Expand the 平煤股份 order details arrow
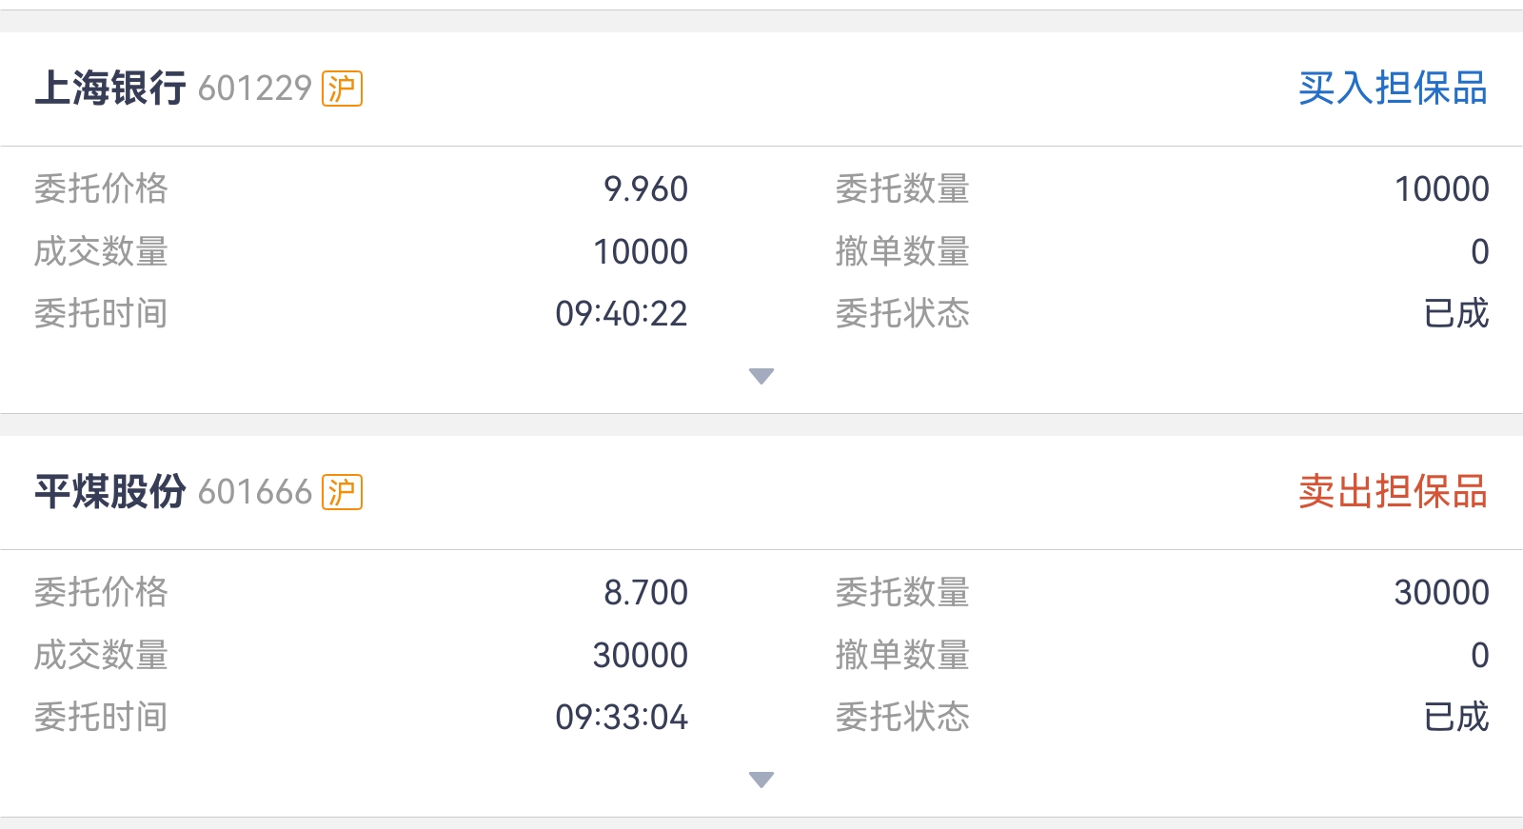This screenshot has width=1523, height=829. pyautogui.click(x=761, y=780)
